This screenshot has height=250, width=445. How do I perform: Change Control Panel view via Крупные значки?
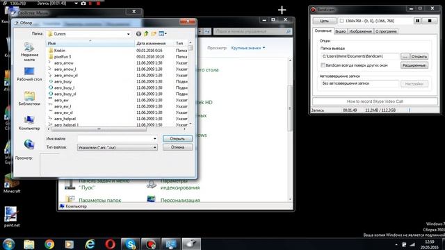248,48
